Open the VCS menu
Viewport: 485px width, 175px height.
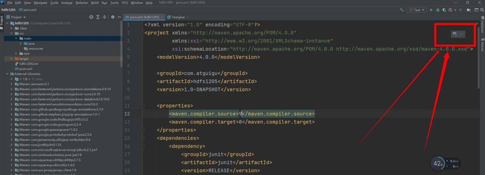tap(125, 3)
